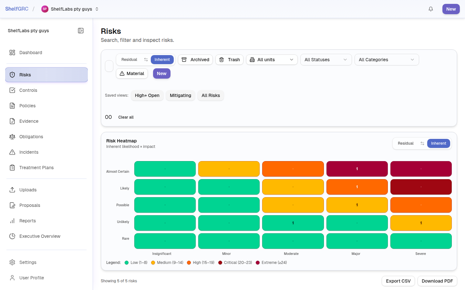The width and height of the screenshot is (465, 290).
Task: Toggle Archived risks filter
Action: coord(195,60)
